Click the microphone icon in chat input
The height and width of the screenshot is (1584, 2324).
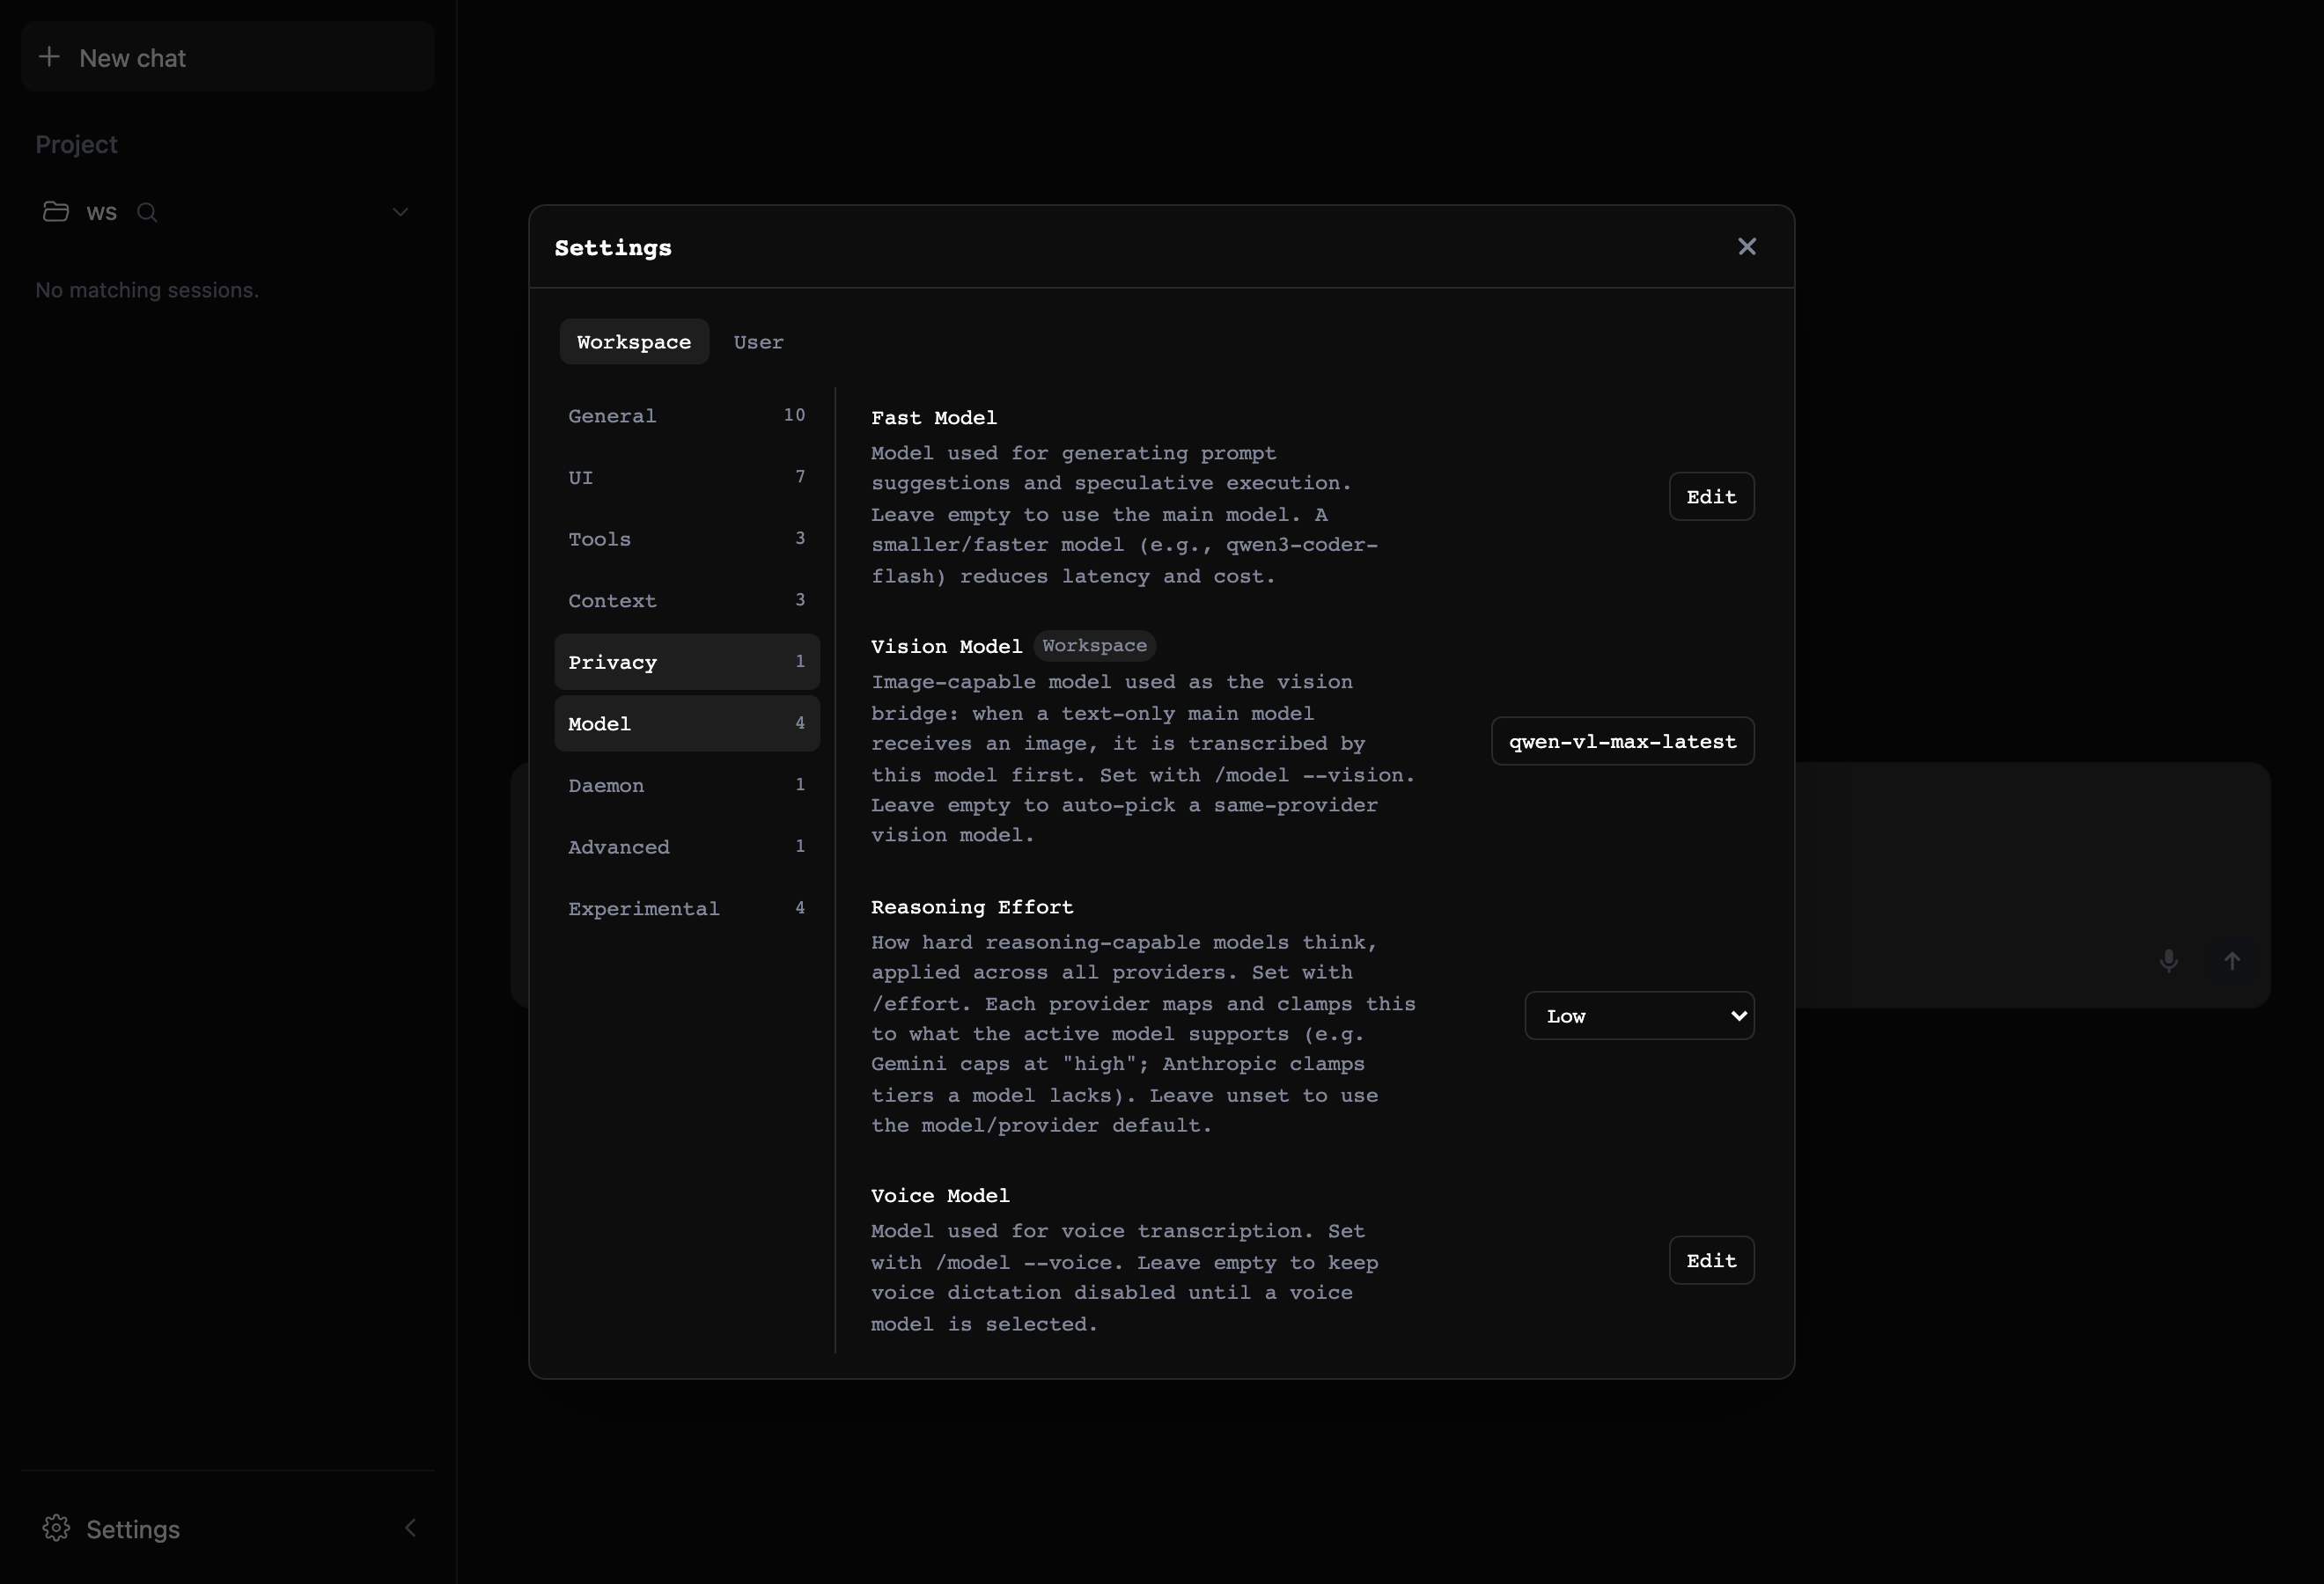2168,960
